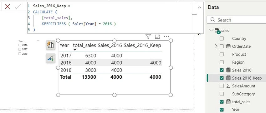Commit the formula with the checkmark icon

point(18,7)
